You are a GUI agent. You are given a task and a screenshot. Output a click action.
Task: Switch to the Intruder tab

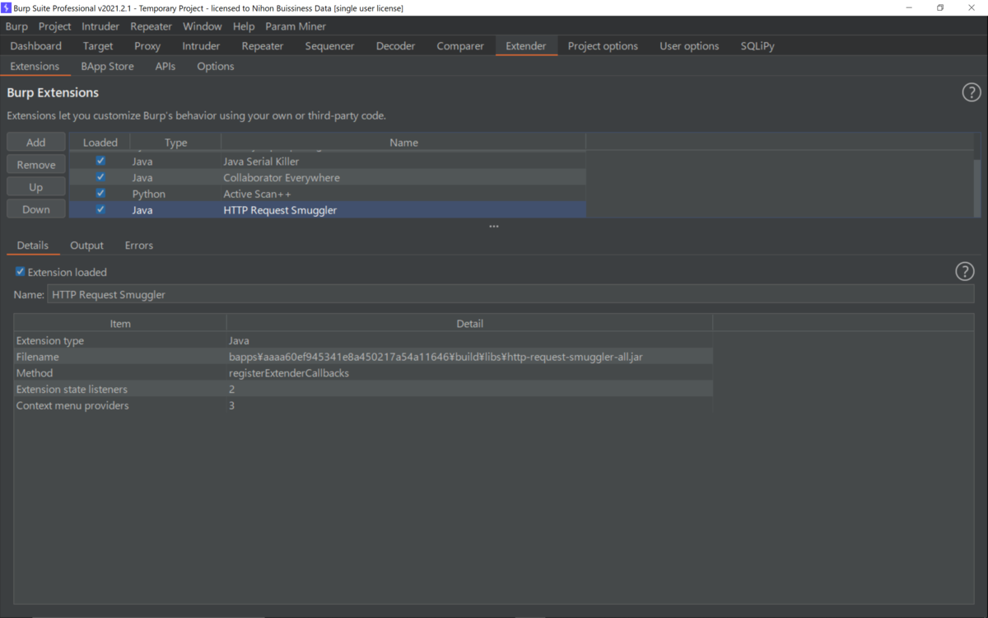point(201,46)
